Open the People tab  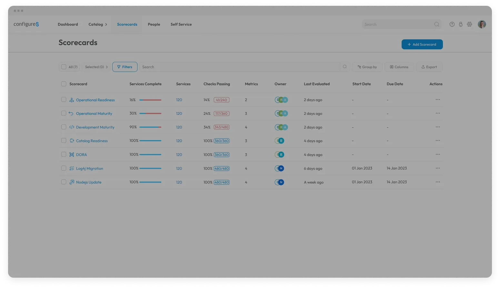coord(154,25)
